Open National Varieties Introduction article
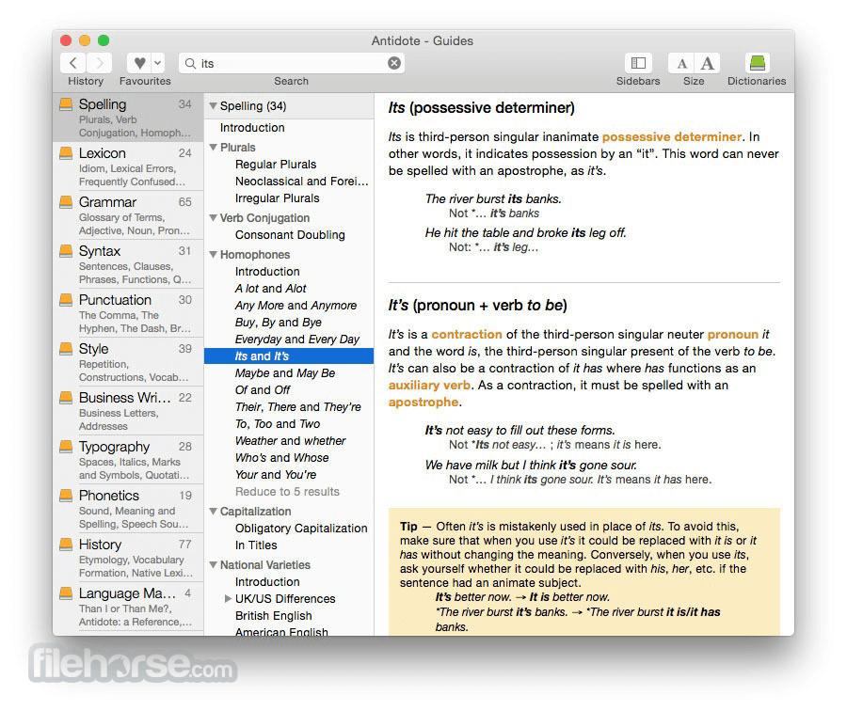This screenshot has height=711, width=847. tap(267, 582)
